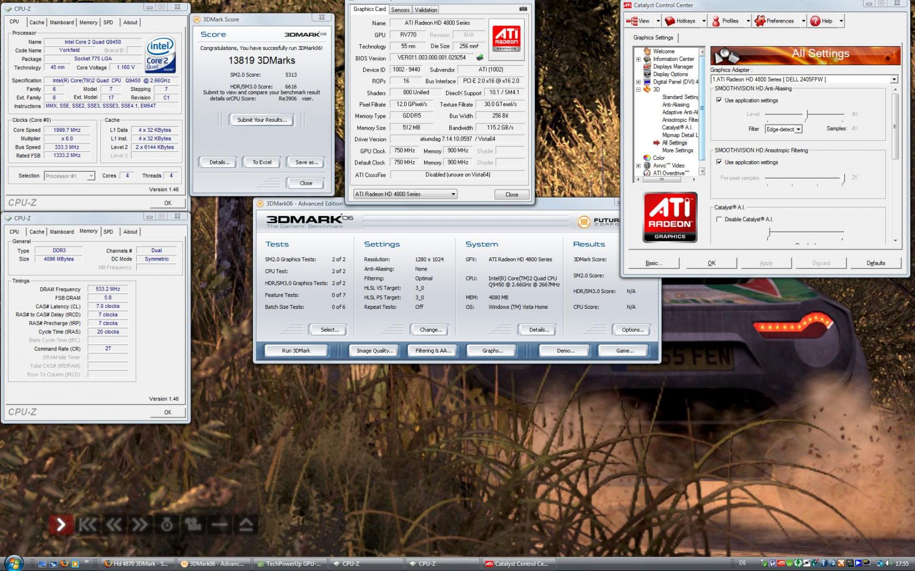Click the Firefox quick launch icon
The image size is (915, 571).
[64, 564]
